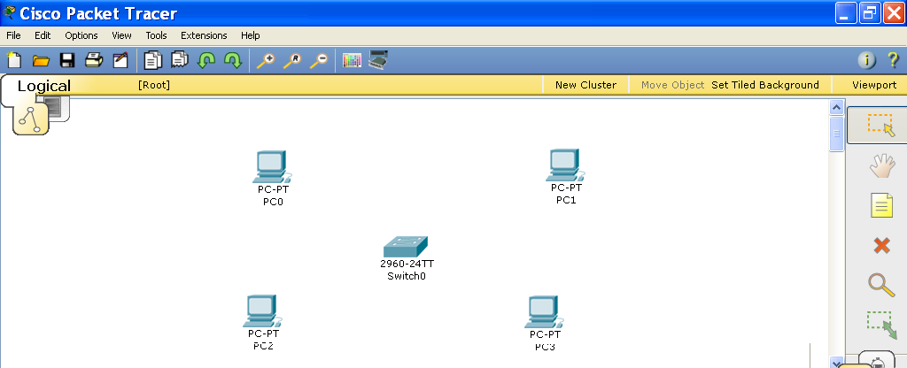Print with the printer toolbar icon

pyautogui.click(x=94, y=59)
